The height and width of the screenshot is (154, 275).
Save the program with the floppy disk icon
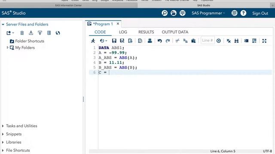114,41
